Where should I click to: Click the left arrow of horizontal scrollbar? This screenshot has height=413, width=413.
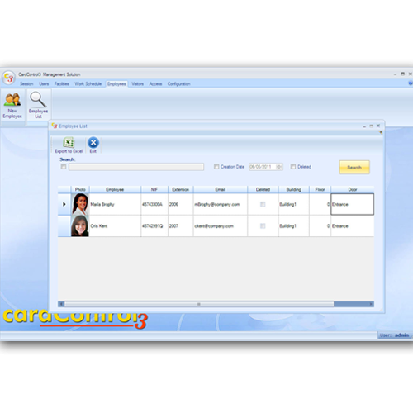click(x=61, y=304)
